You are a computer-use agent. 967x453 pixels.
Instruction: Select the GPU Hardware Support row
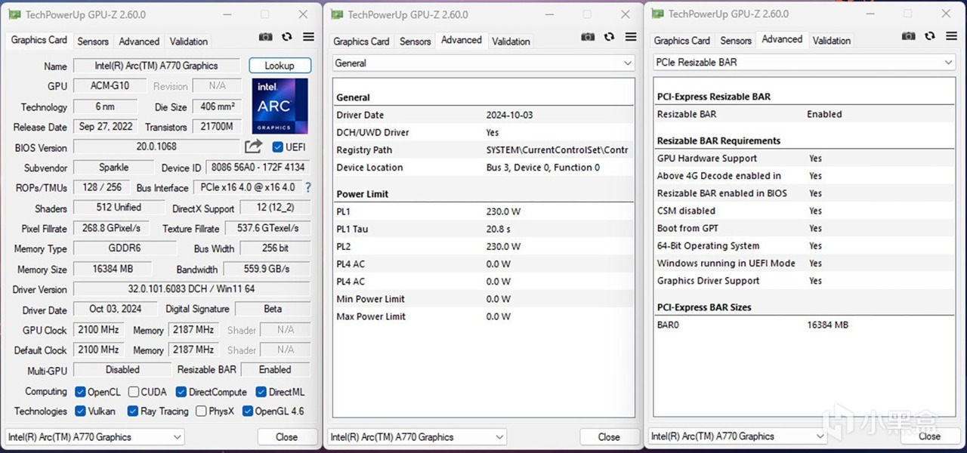tap(805, 159)
